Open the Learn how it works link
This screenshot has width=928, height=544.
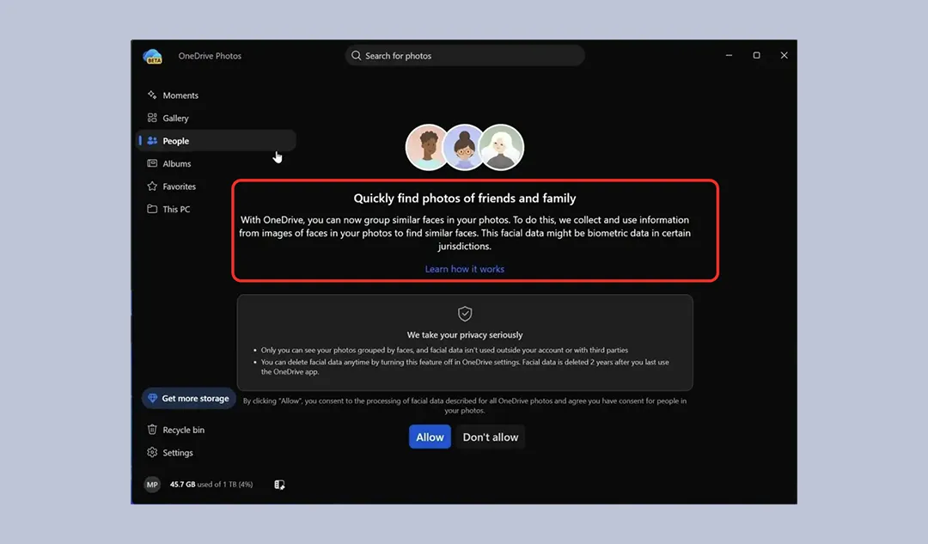coord(465,269)
